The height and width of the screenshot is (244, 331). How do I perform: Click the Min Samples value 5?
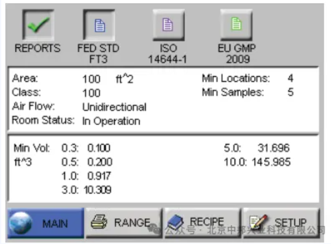290,93
